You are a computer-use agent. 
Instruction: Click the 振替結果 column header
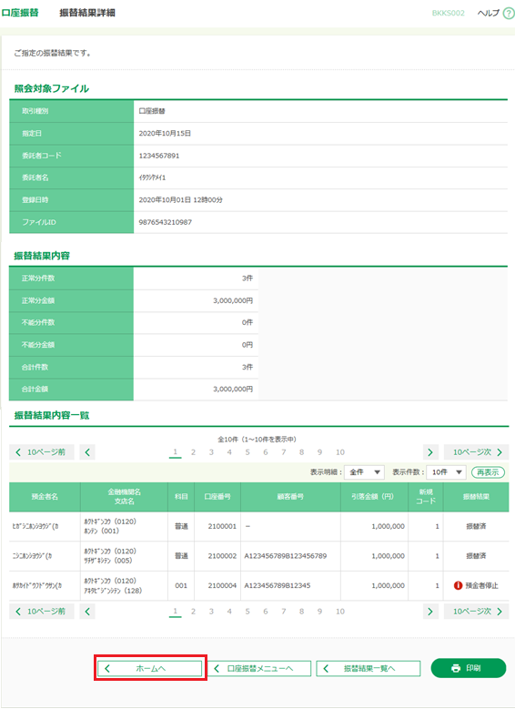[476, 497]
